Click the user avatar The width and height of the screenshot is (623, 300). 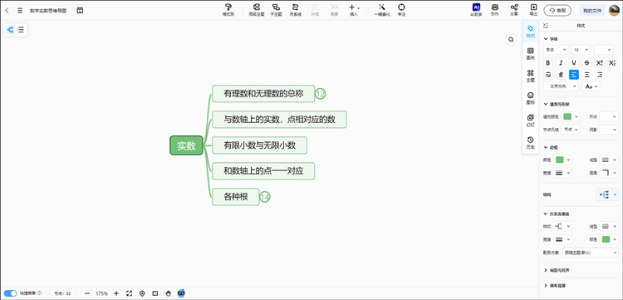coord(614,10)
